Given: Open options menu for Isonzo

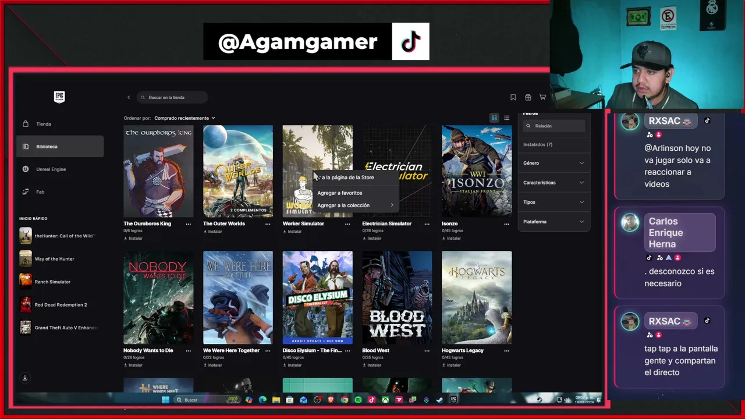Looking at the screenshot, I should 506,224.
